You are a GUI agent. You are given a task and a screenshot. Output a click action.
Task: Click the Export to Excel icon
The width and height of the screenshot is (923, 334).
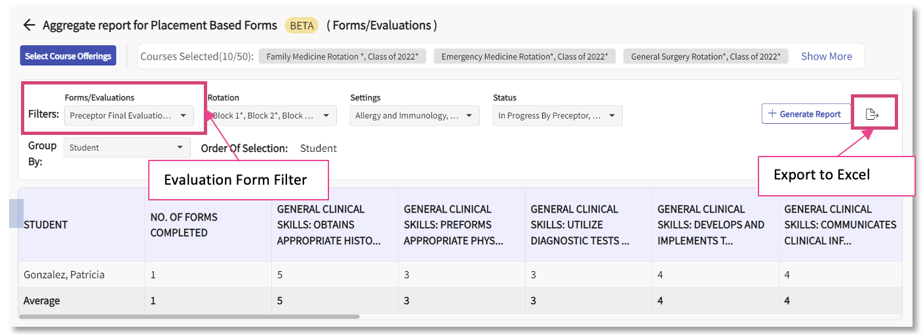(872, 115)
